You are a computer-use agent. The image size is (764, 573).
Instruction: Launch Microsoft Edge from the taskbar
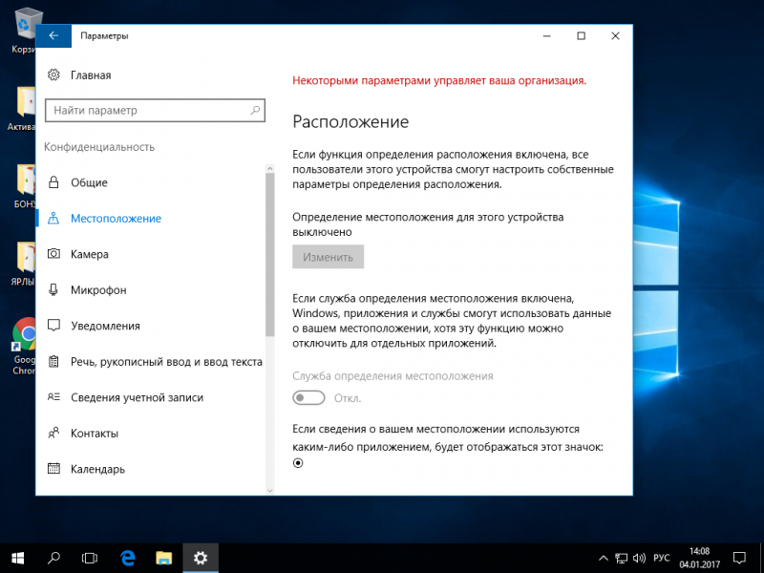point(128,558)
